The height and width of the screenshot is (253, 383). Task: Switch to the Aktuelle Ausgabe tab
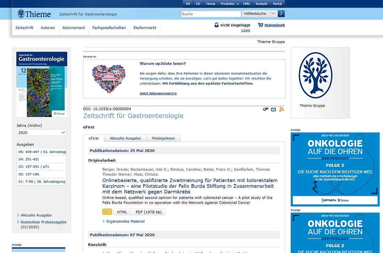tap(125, 138)
